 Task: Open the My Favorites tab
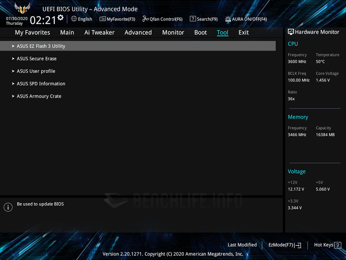(x=33, y=33)
